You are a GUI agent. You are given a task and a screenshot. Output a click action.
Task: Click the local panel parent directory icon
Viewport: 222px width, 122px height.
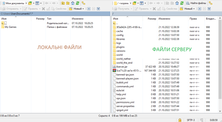(63, 3)
